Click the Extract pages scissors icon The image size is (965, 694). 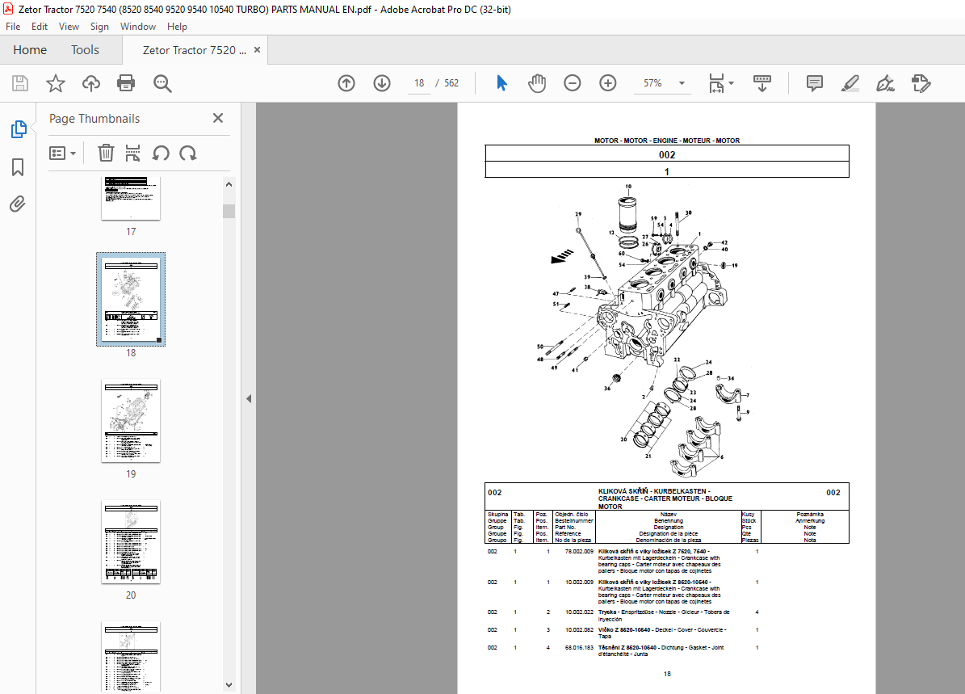(x=132, y=153)
